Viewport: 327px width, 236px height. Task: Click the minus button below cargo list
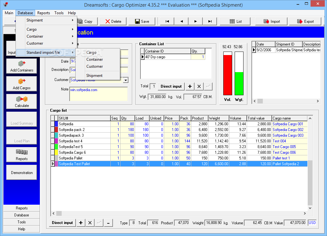coord(108,223)
